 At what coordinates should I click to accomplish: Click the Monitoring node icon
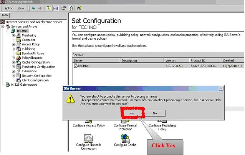(18, 35)
